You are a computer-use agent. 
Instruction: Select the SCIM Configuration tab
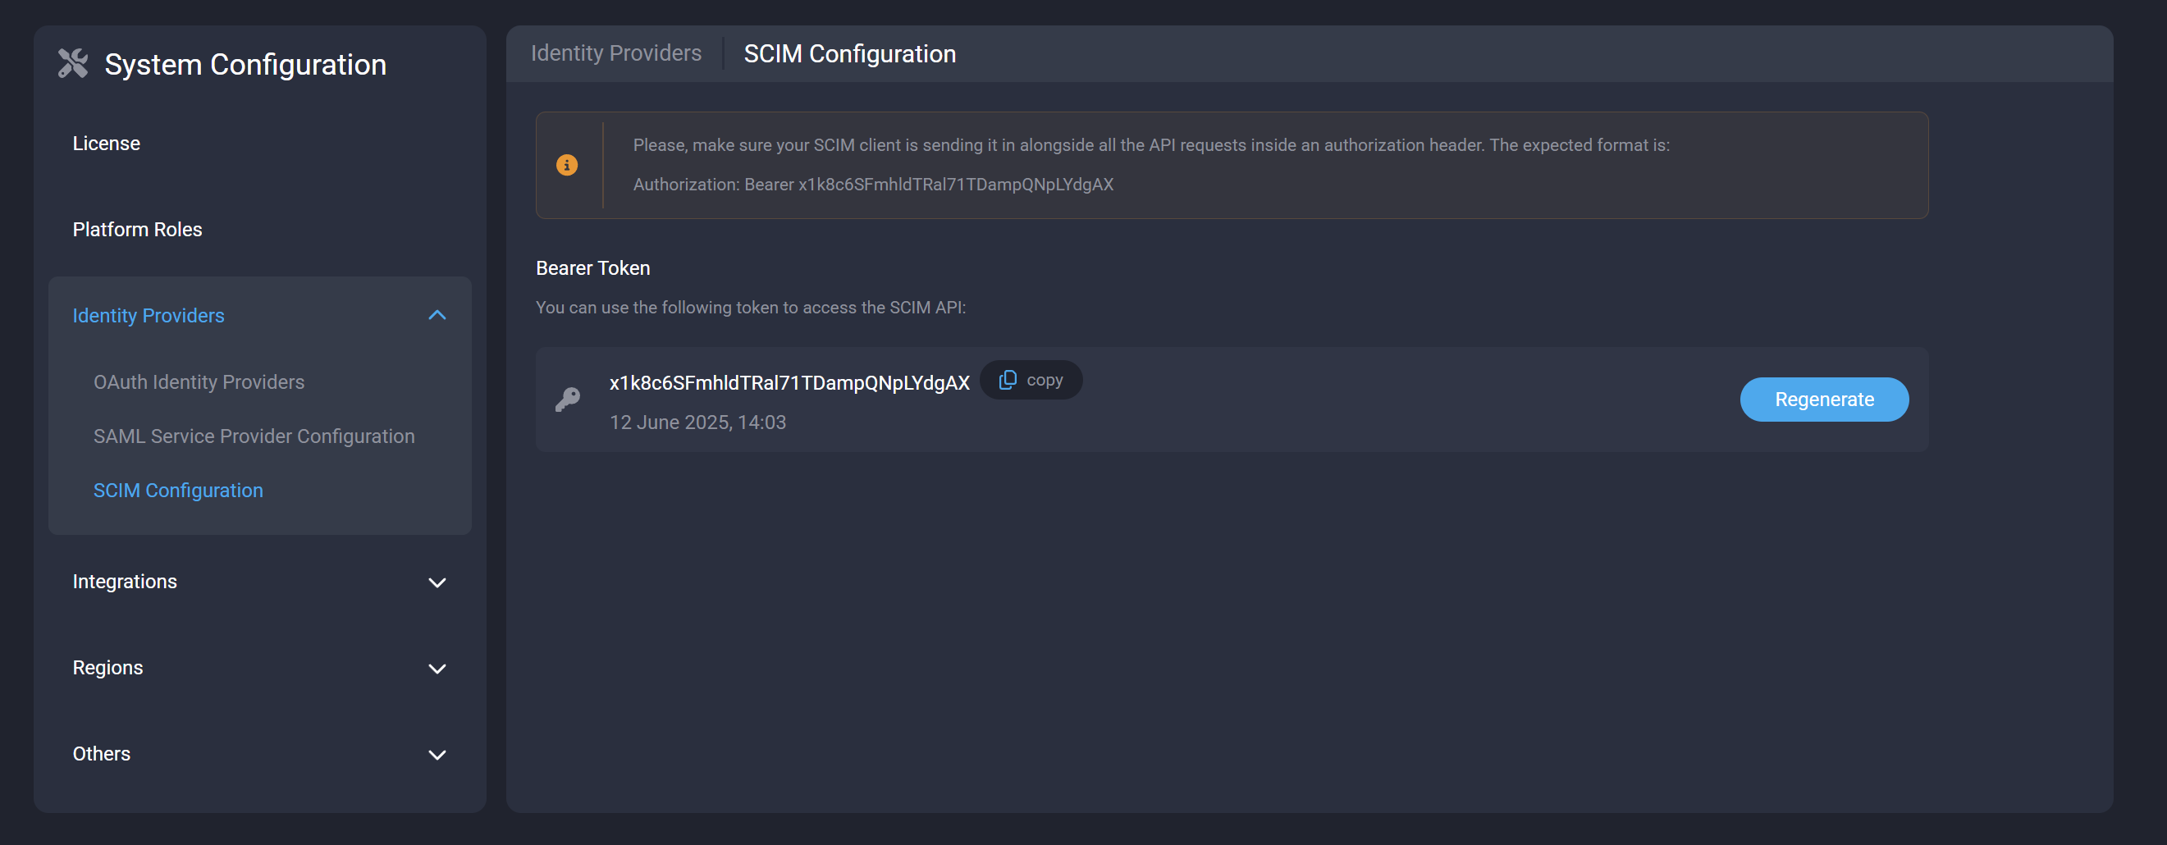848,53
